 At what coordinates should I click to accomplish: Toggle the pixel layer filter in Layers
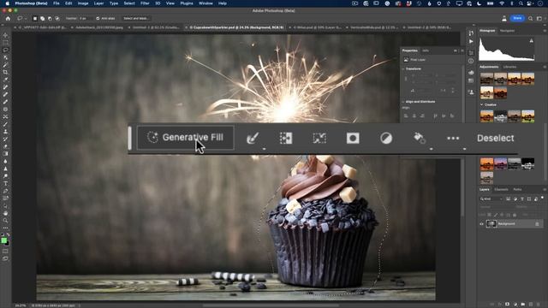click(x=508, y=199)
